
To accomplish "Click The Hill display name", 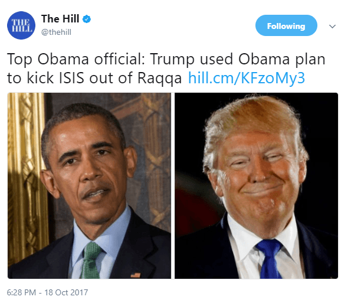I will 60,19.
